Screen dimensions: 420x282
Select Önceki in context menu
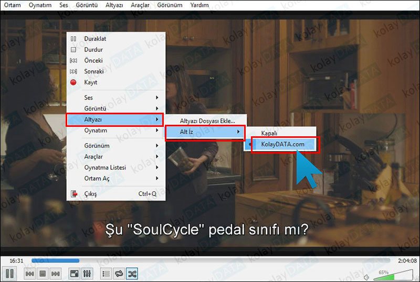[x=115, y=60]
